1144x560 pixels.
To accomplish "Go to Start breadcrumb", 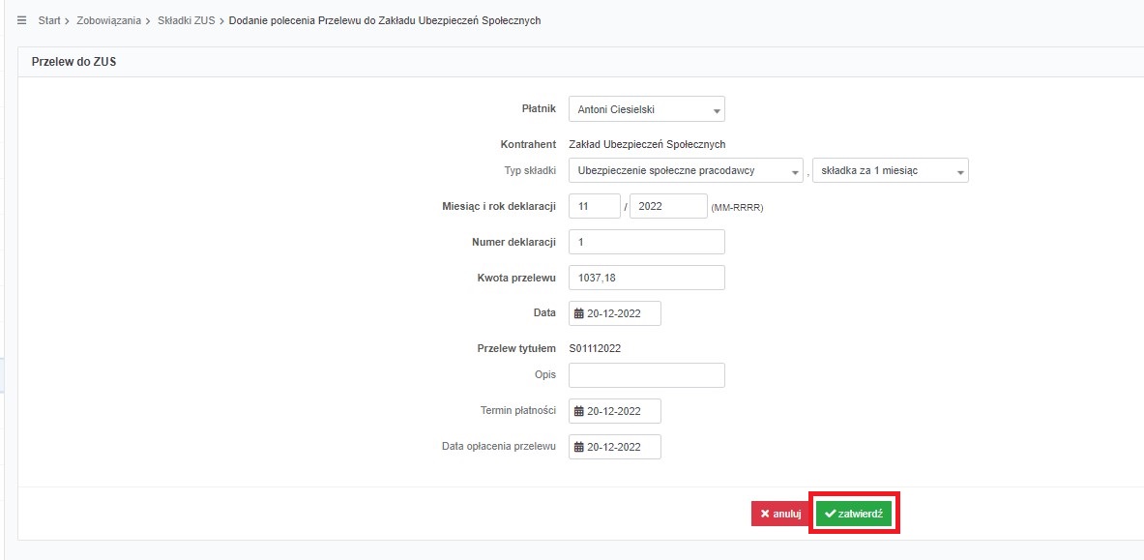I will point(49,20).
